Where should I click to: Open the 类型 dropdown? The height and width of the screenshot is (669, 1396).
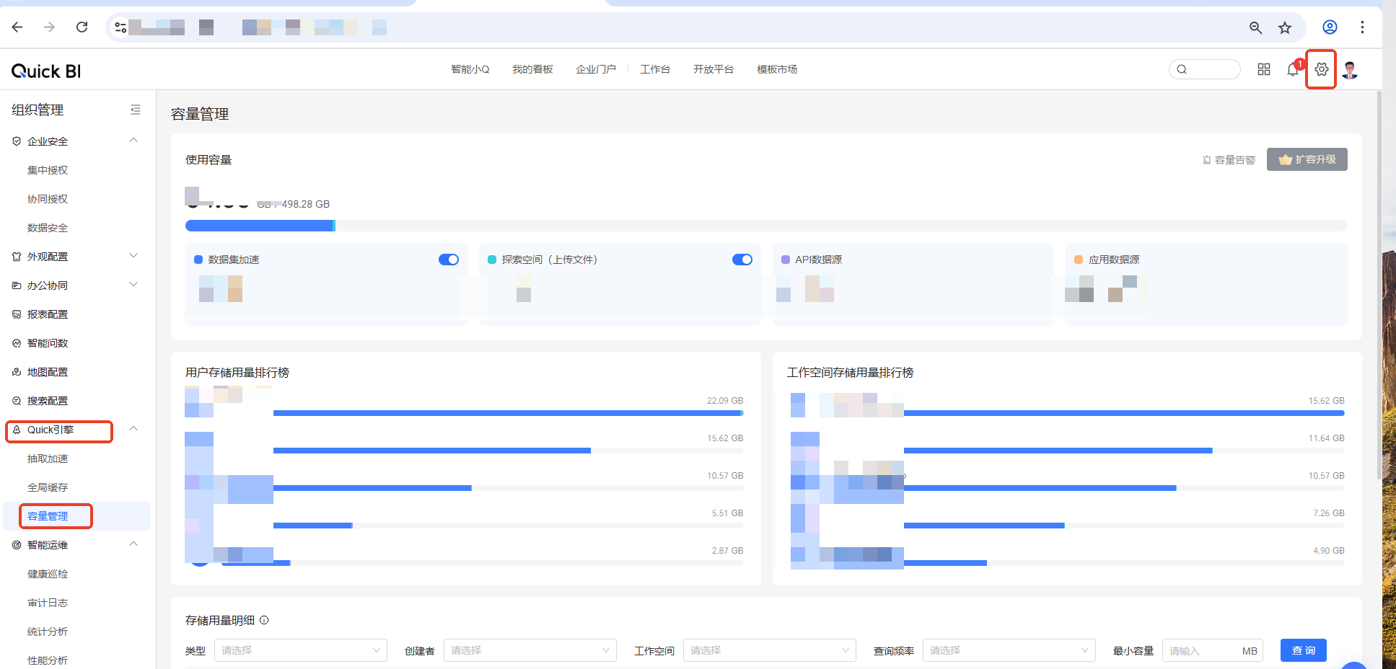[300, 650]
